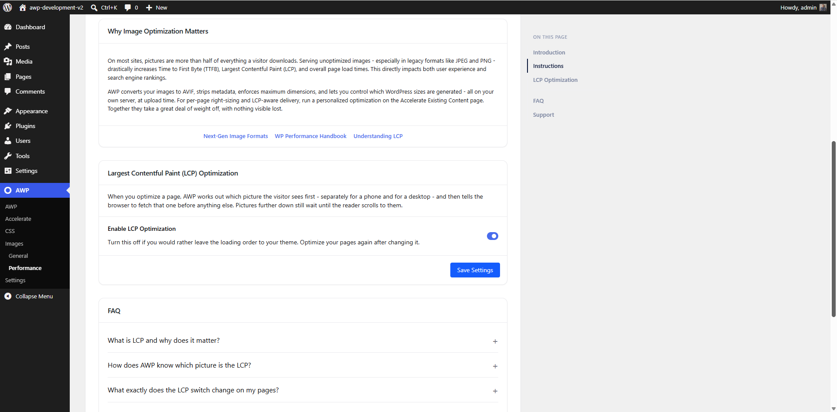Open the Tools menu
The height and width of the screenshot is (412, 837).
click(x=35, y=156)
